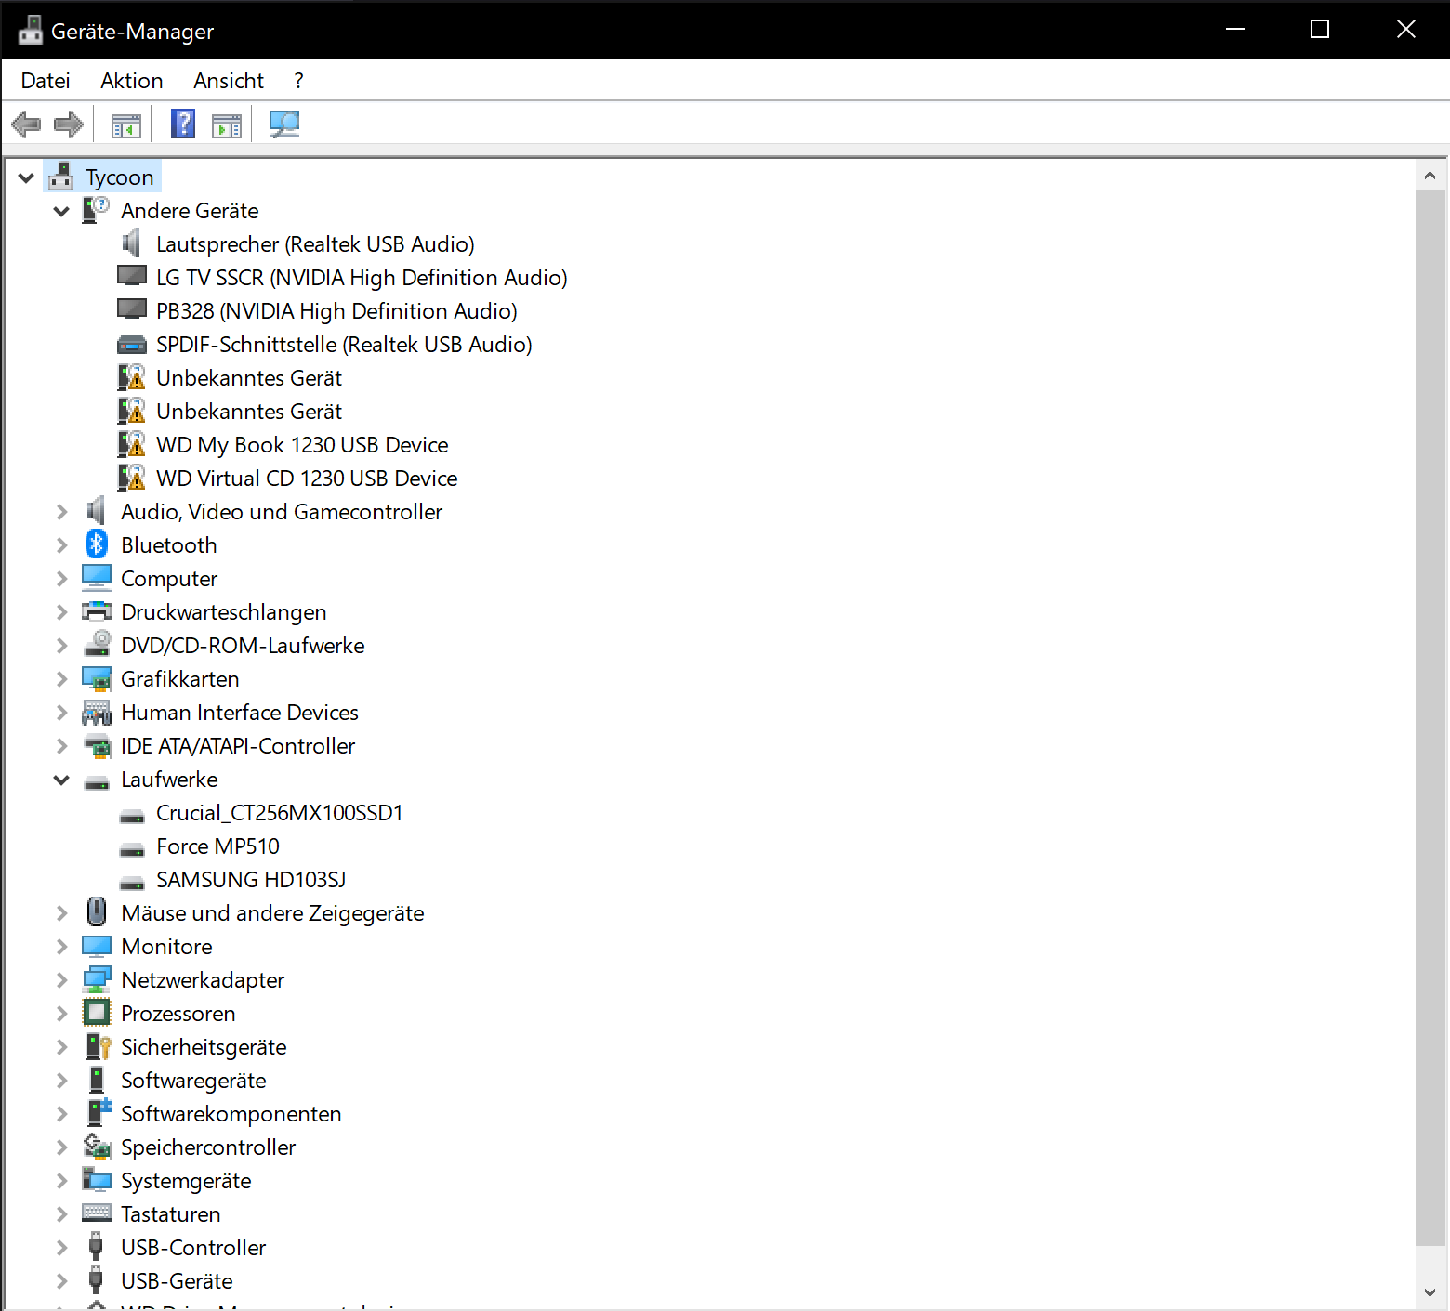Click the SPDIF-Schnittstelle device icon
The height and width of the screenshot is (1311, 1450).
point(132,345)
